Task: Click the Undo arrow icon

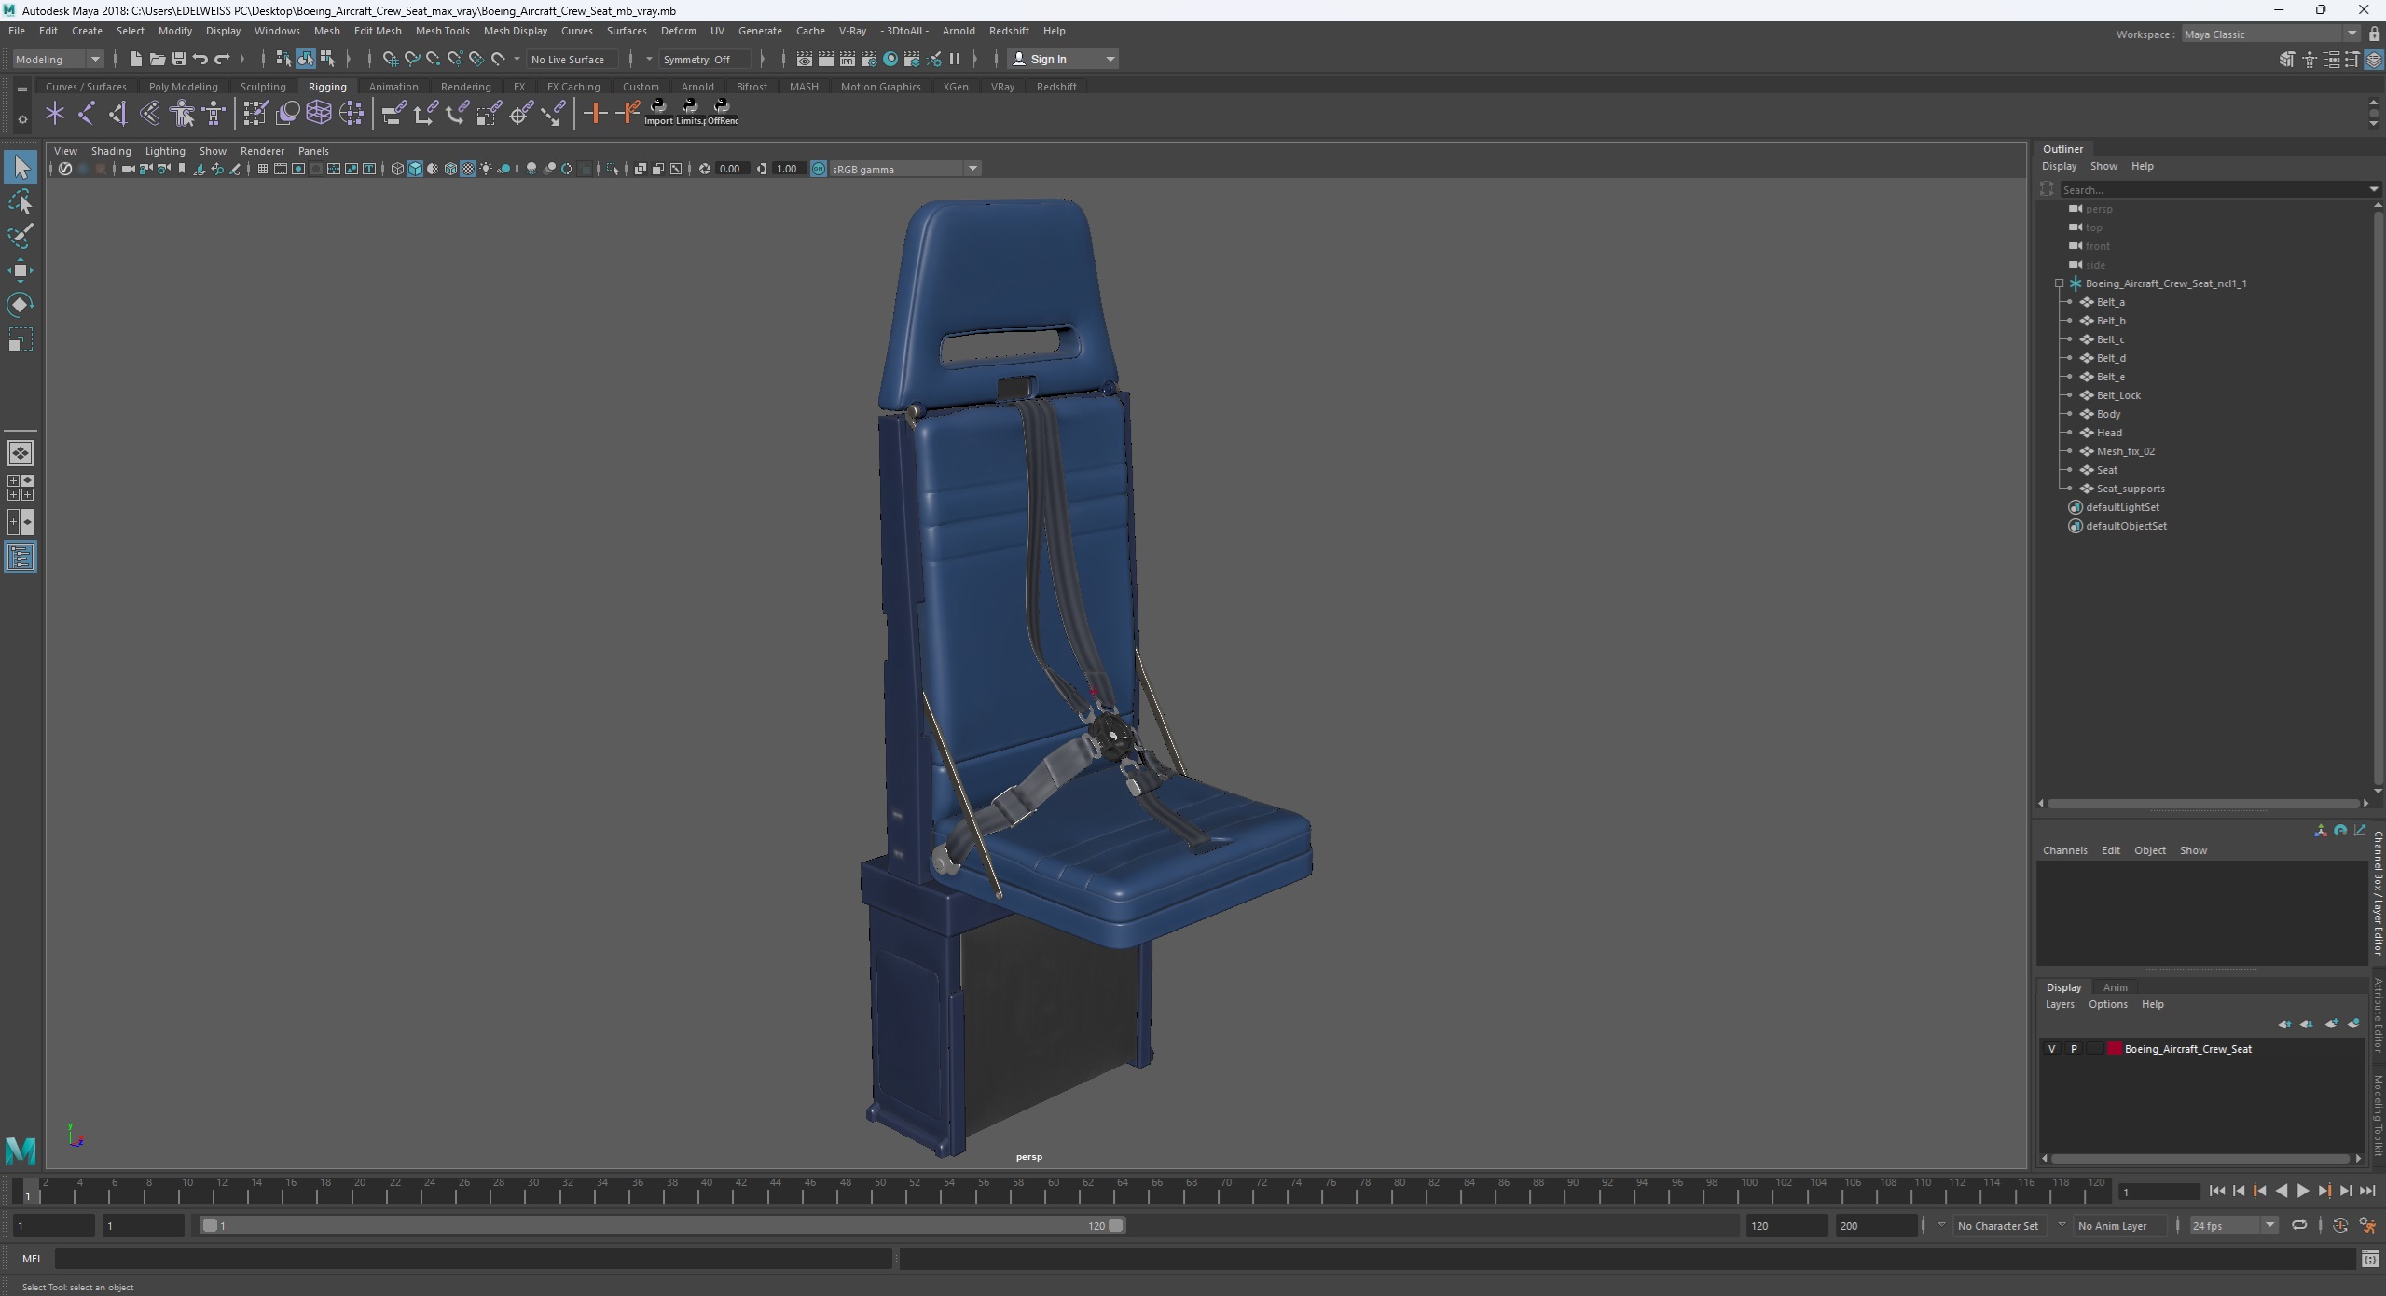Action: pyautogui.click(x=200, y=59)
